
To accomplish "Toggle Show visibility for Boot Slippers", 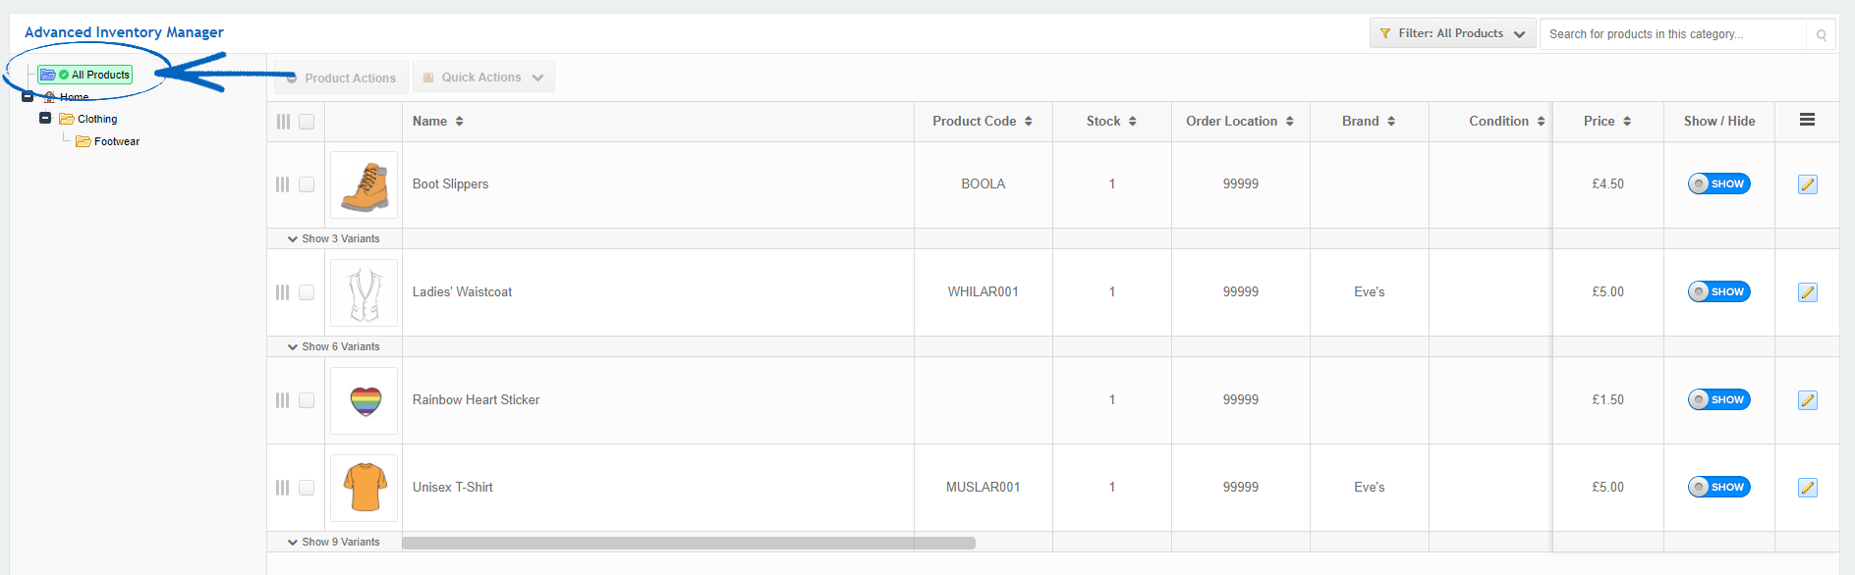I will pyautogui.click(x=1718, y=183).
